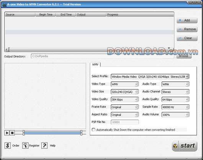Open the Audio Type dropdown
The image size is (203, 160).
(x=175, y=84)
